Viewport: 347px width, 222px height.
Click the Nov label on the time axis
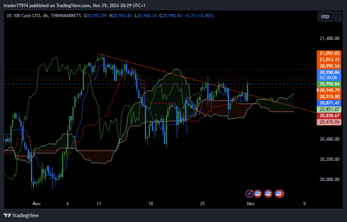[x=37, y=204]
